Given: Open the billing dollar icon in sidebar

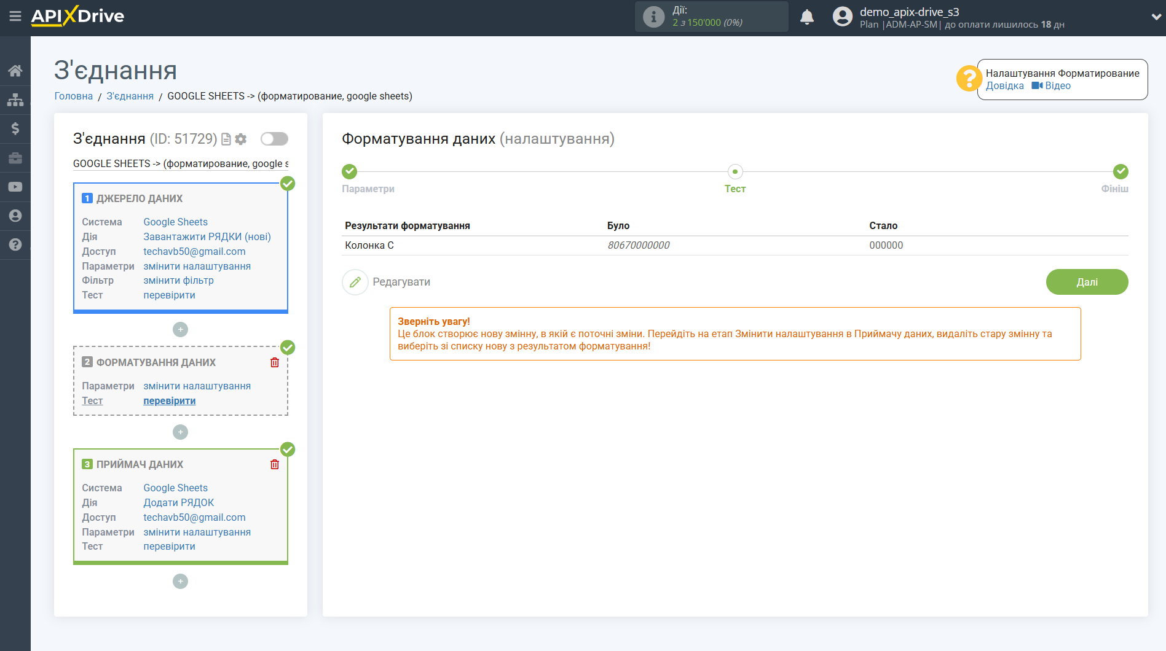Looking at the screenshot, I should [x=15, y=128].
